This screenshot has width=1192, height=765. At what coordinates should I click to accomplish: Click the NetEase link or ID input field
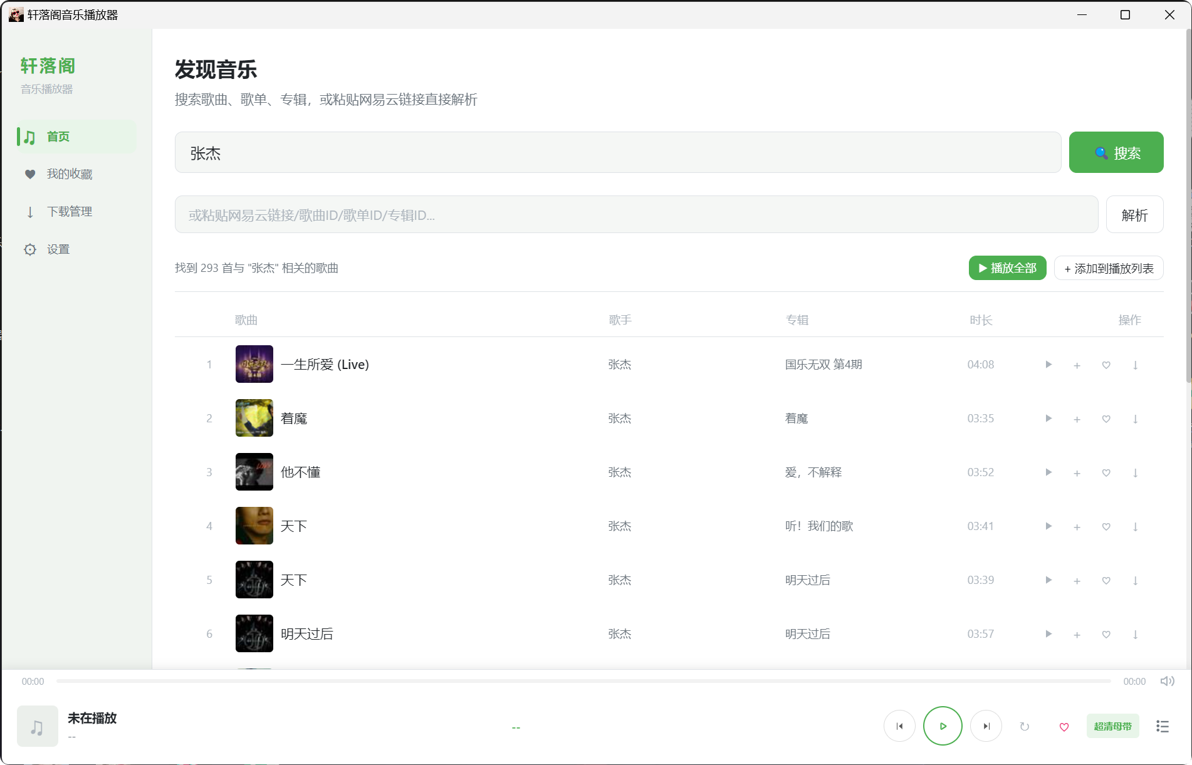pos(636,215)
